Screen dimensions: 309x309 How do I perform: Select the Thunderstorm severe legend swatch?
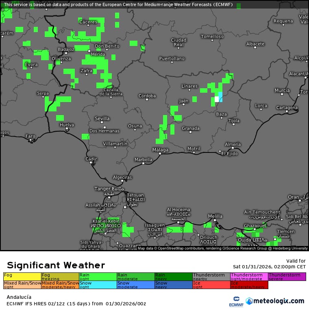[287, 276]
